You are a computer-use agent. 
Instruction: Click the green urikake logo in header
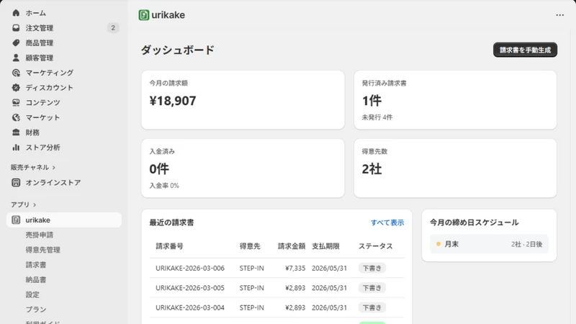pos(143,15)
